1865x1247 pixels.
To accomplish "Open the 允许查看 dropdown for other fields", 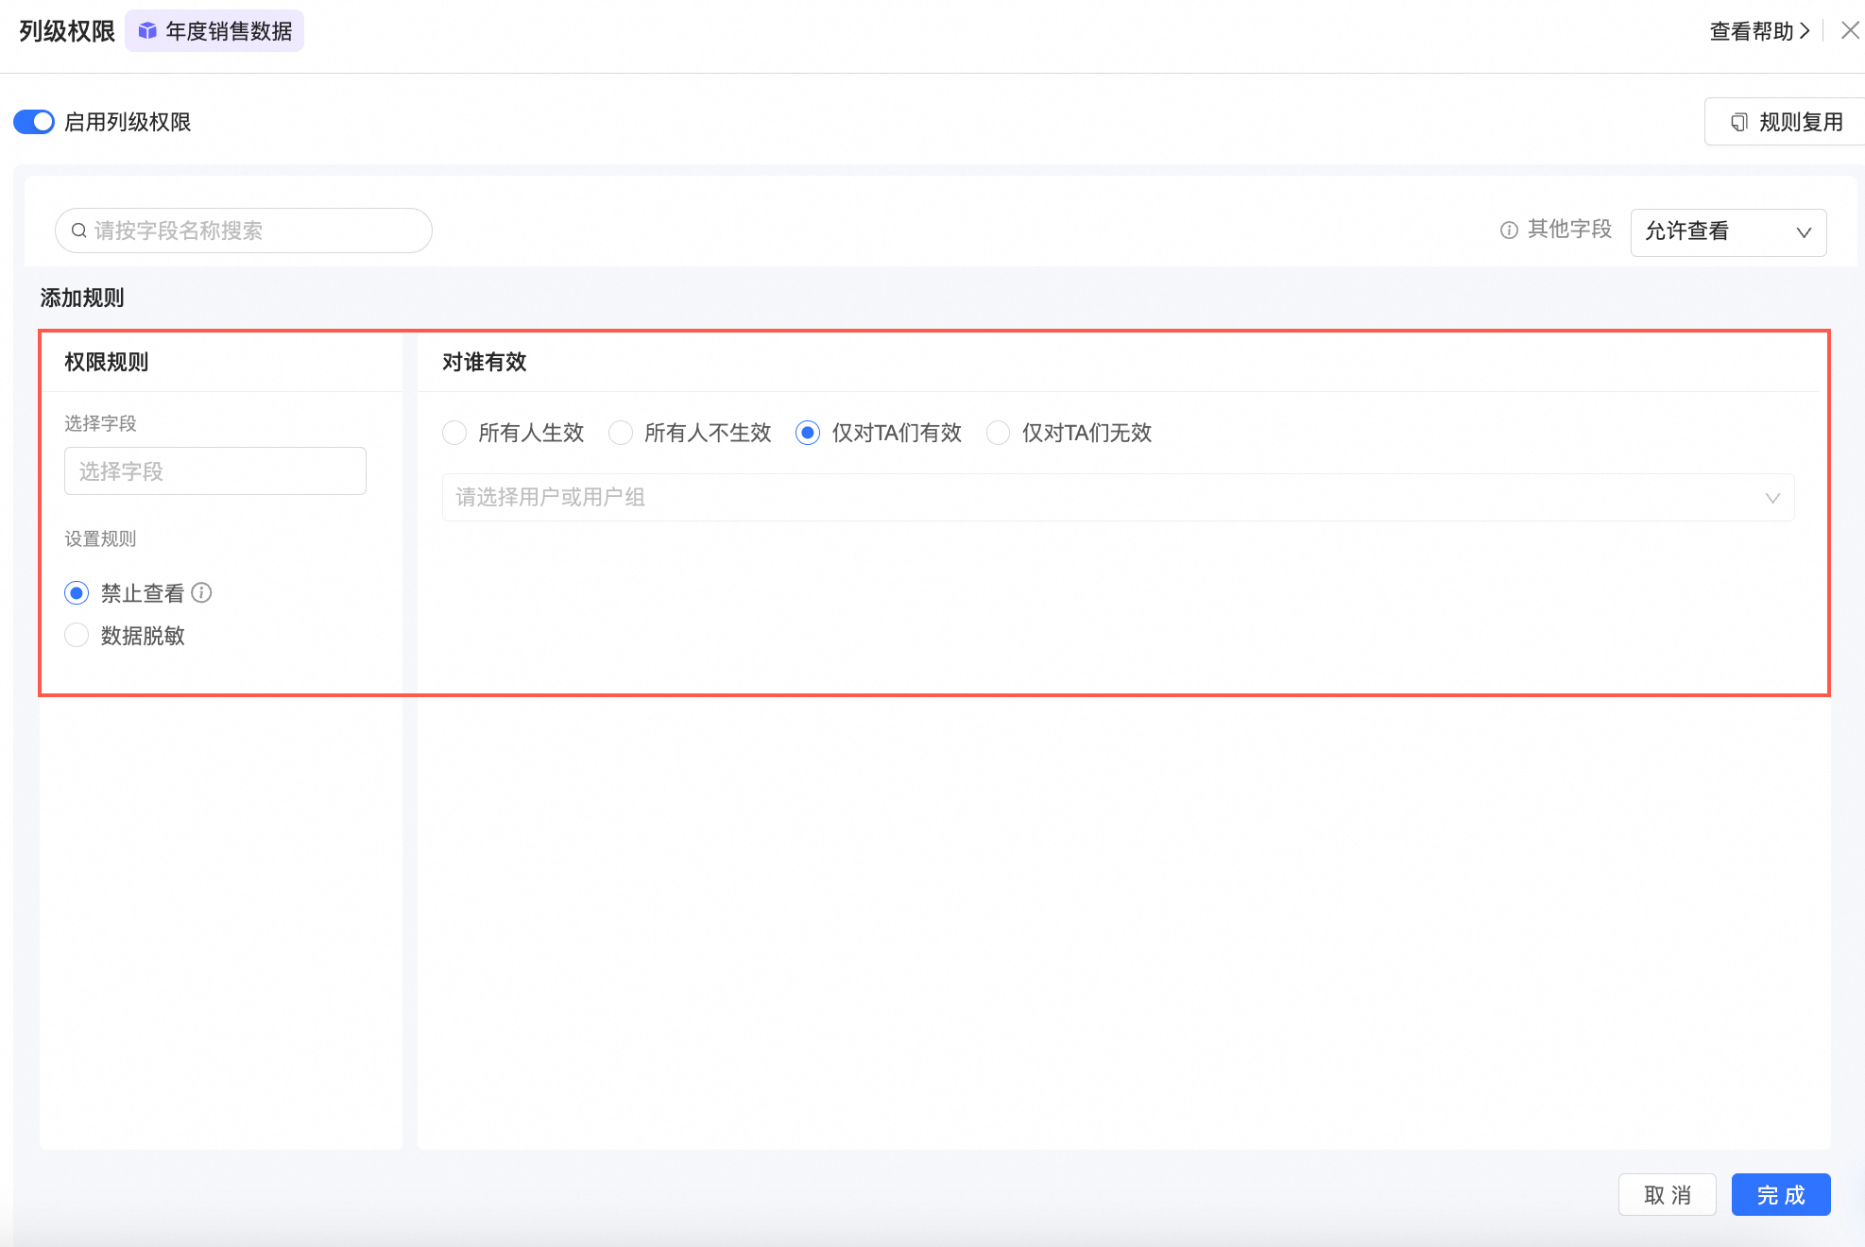I will click(1728, 232).
